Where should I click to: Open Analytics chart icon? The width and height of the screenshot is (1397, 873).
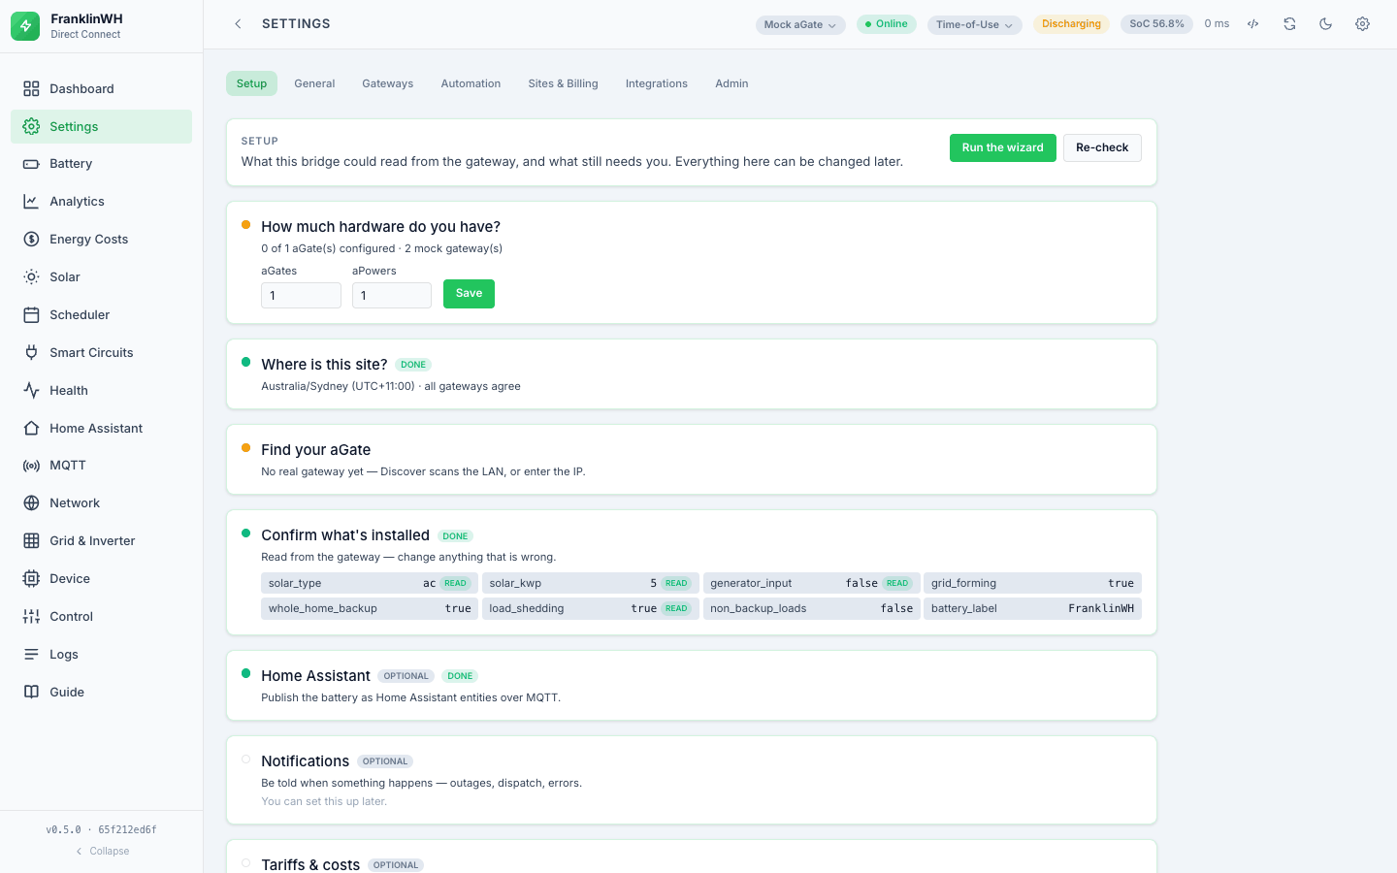pos(31,202)
